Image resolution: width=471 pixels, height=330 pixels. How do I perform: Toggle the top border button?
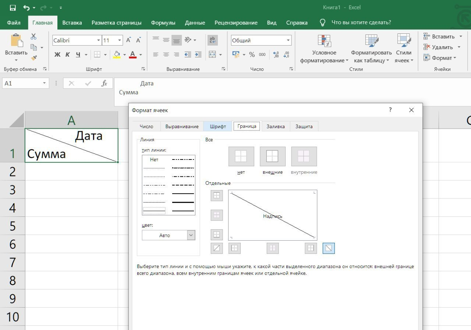(x=217, y=196)
